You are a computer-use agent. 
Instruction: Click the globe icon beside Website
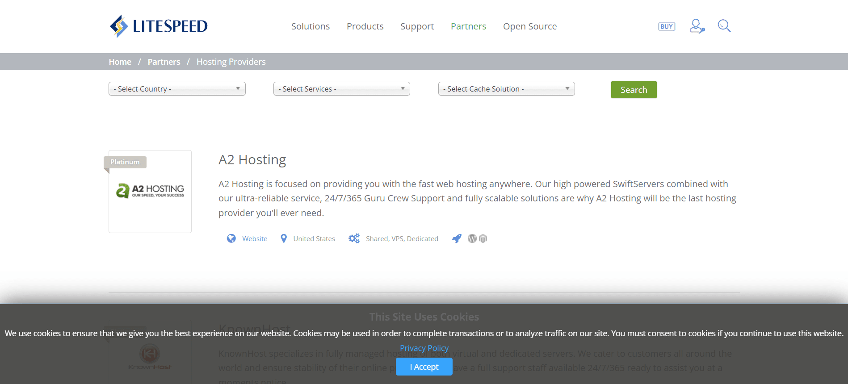coord(231,238)
